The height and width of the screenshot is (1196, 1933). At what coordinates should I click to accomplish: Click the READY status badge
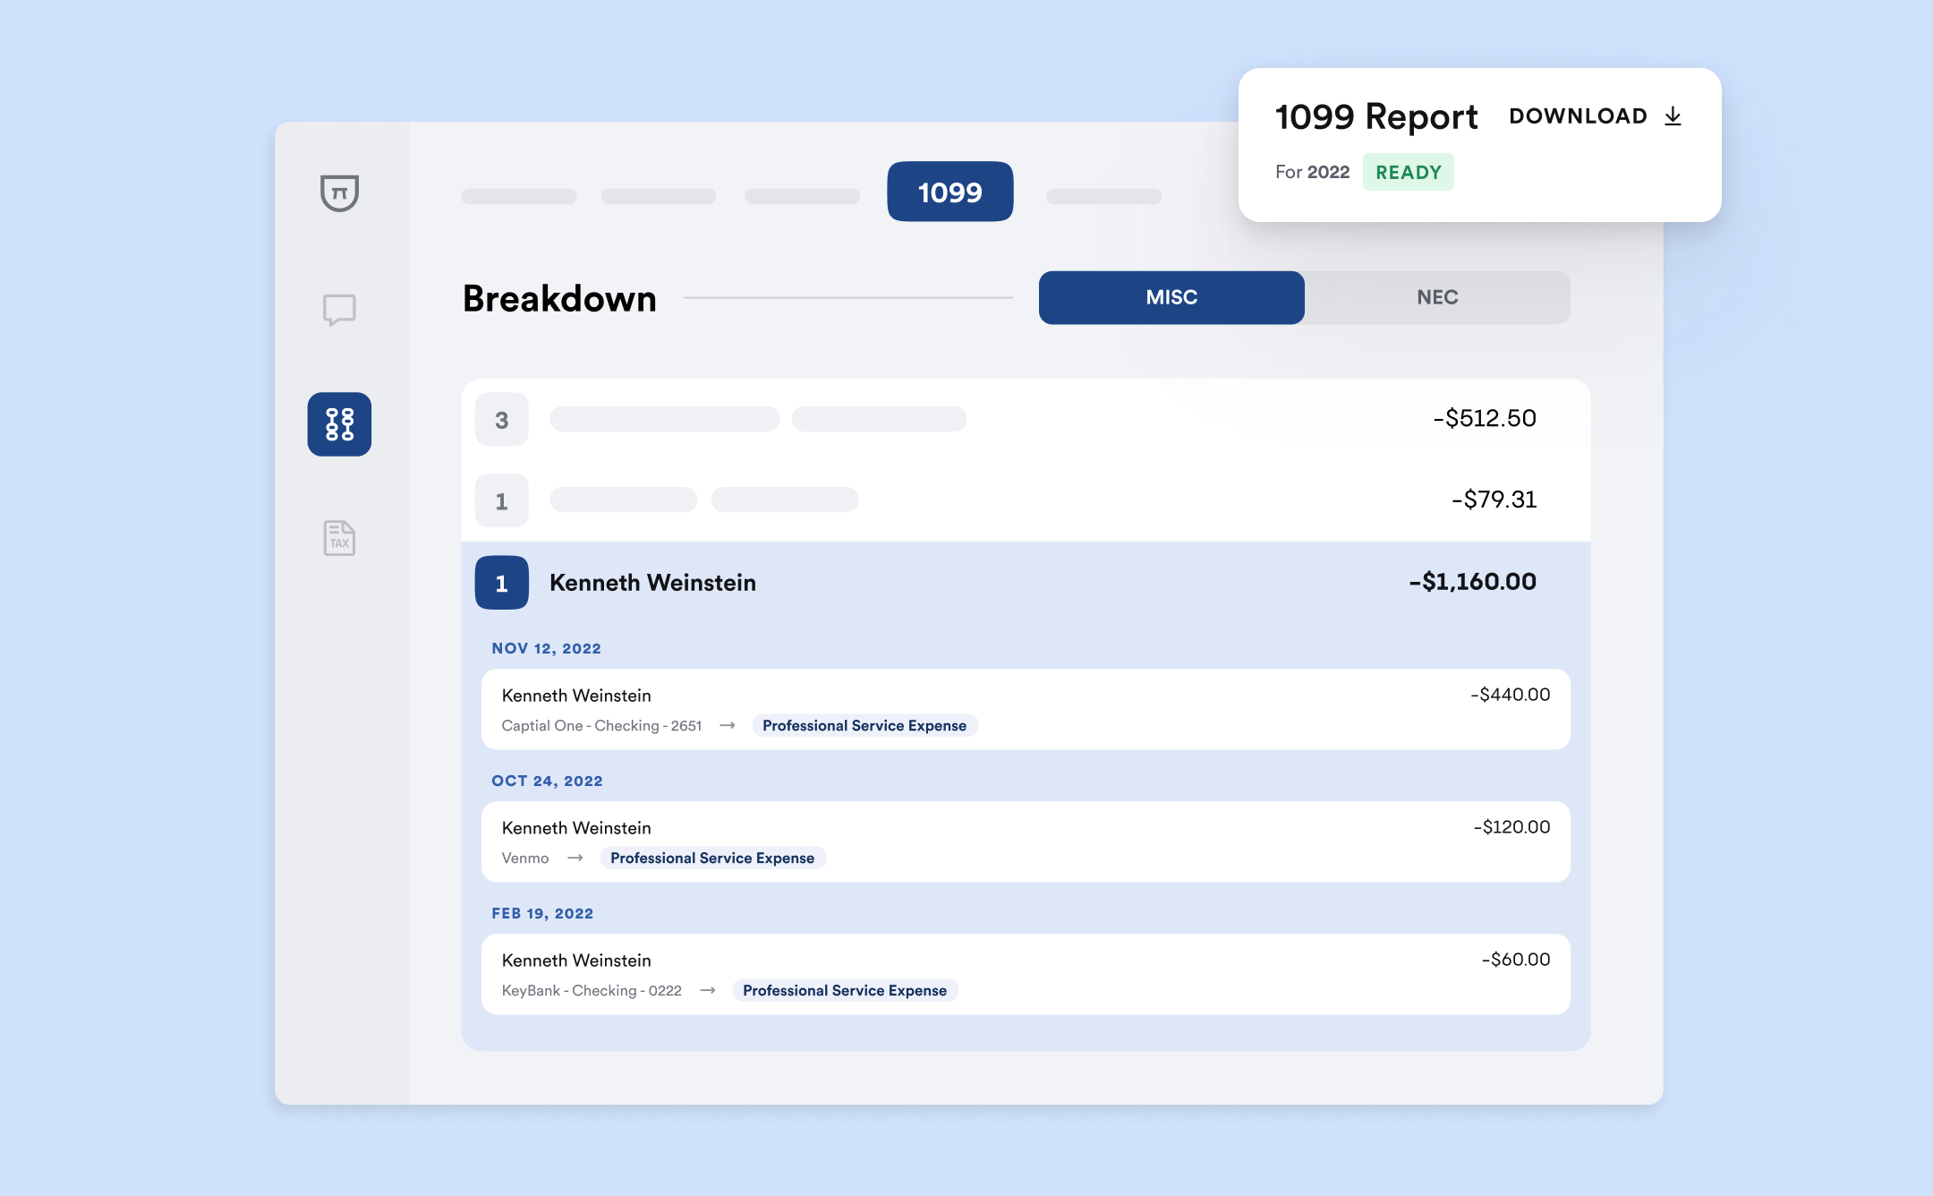1408,173
